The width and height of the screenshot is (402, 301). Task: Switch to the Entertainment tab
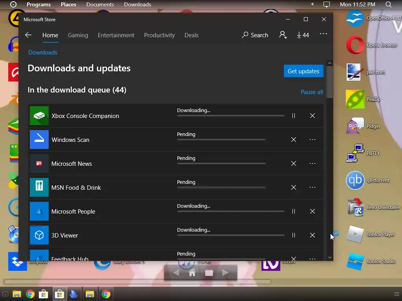[x=116, y=35]
